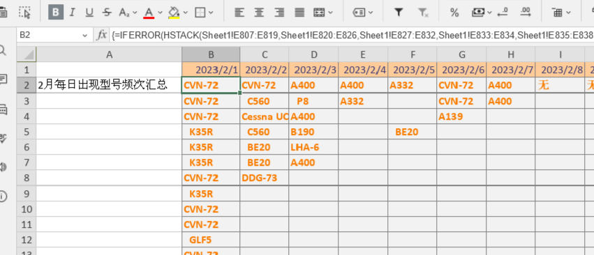Click the name box showing B2
Viewport: 594px width, 255px height.
click(x=50, y=36)
